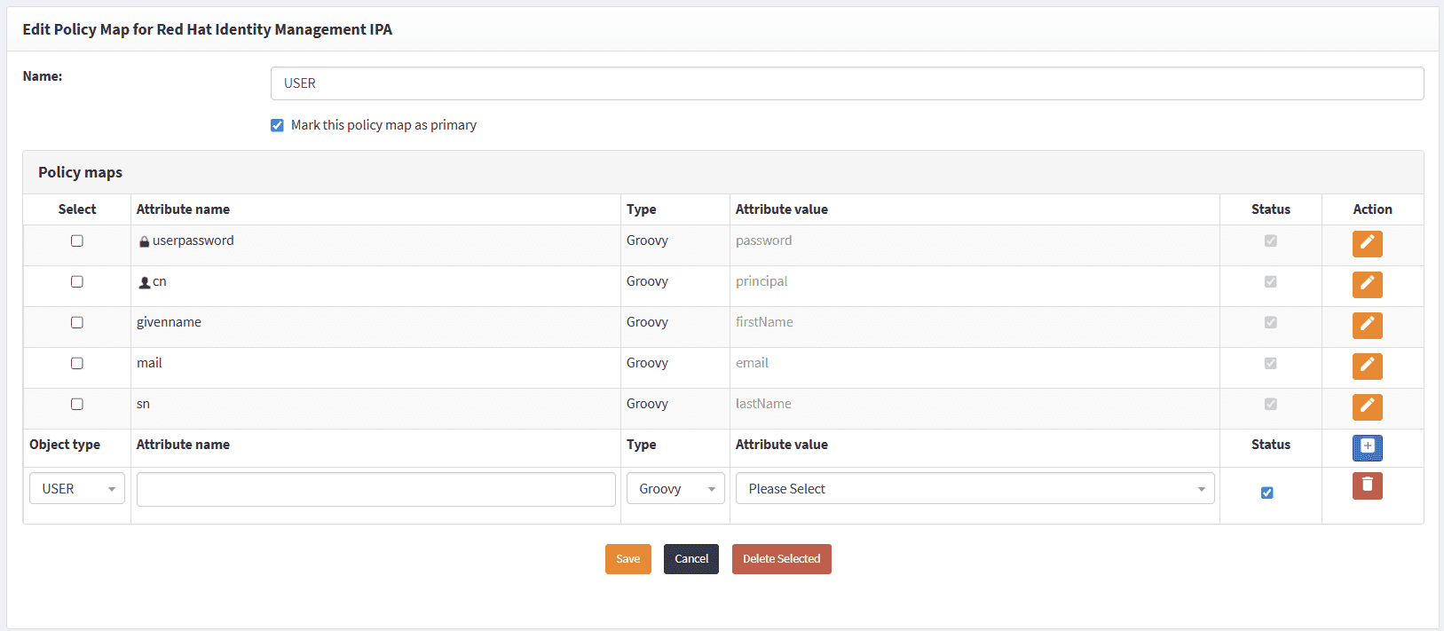
Task: Check the select box for sn row
Action: [x=77, y=404]
